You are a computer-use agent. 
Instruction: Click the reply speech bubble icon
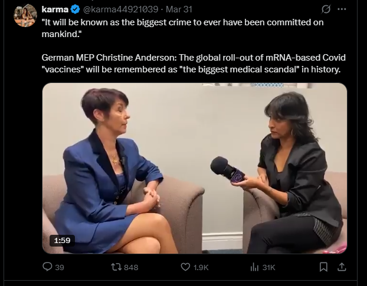(48, 267)
